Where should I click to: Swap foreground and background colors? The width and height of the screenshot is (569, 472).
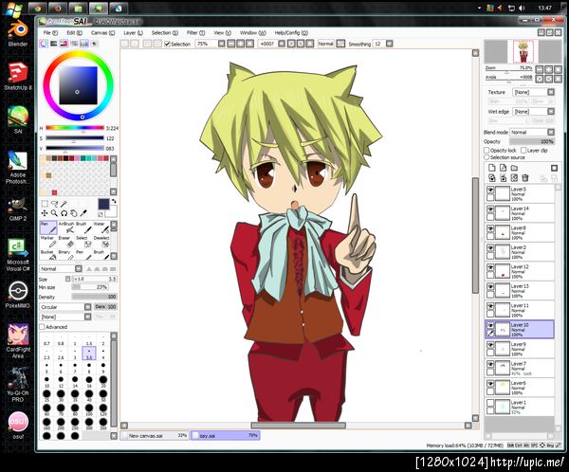click(114, 201)
